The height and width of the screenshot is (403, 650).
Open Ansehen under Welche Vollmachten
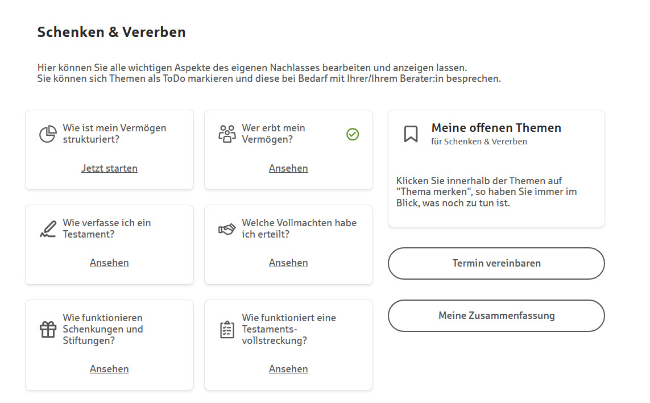coord(288,262)
